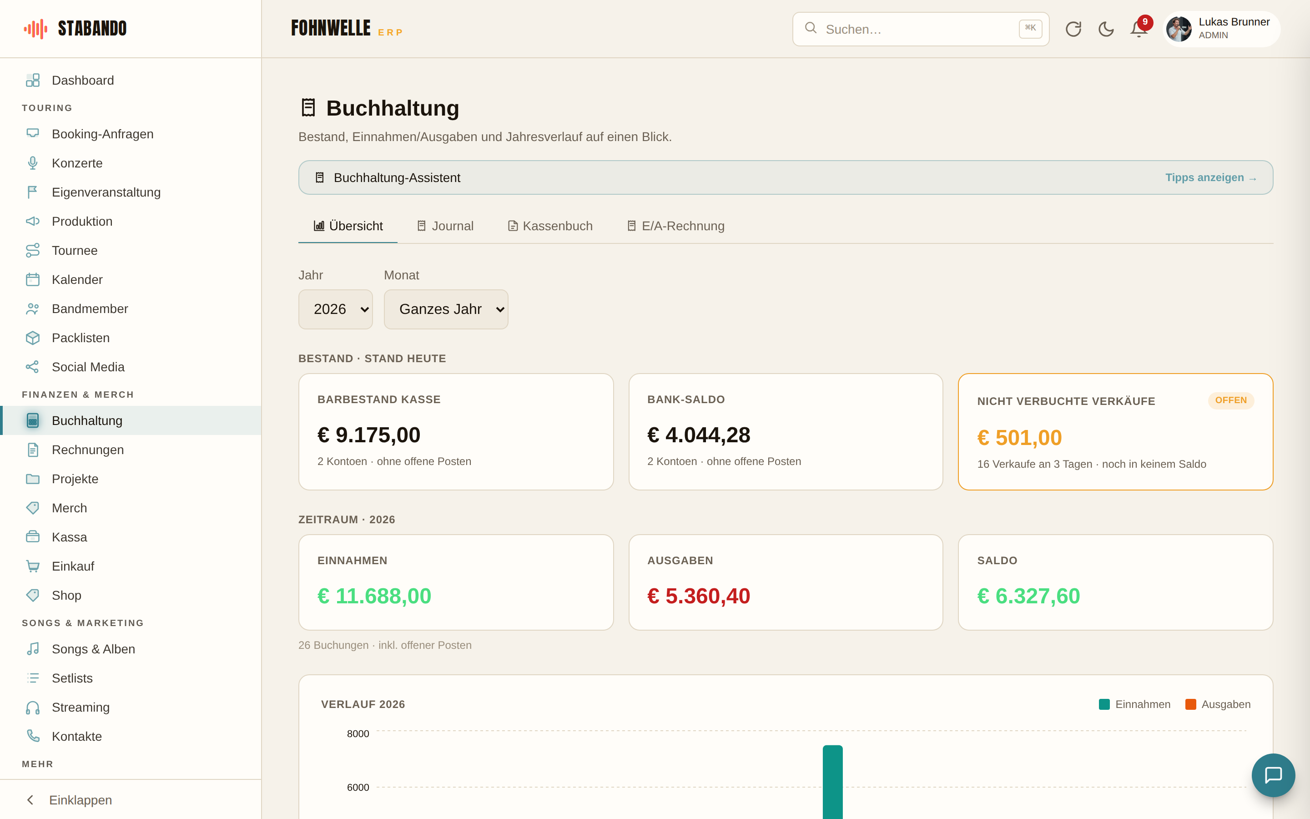Screen dimensions: 1310x819
Task: Click the Kassa register icon
Action: pyautogui.click(x=32, y=537)
